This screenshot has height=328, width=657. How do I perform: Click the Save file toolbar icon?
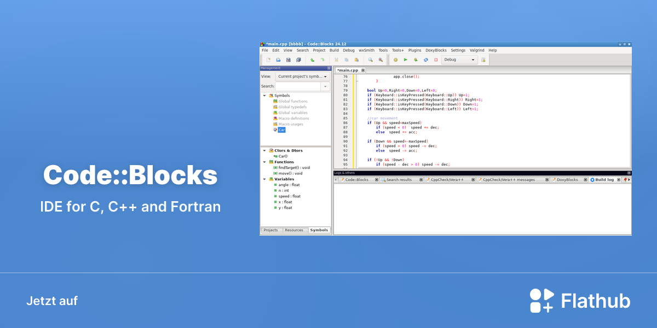tap(289, 60)
